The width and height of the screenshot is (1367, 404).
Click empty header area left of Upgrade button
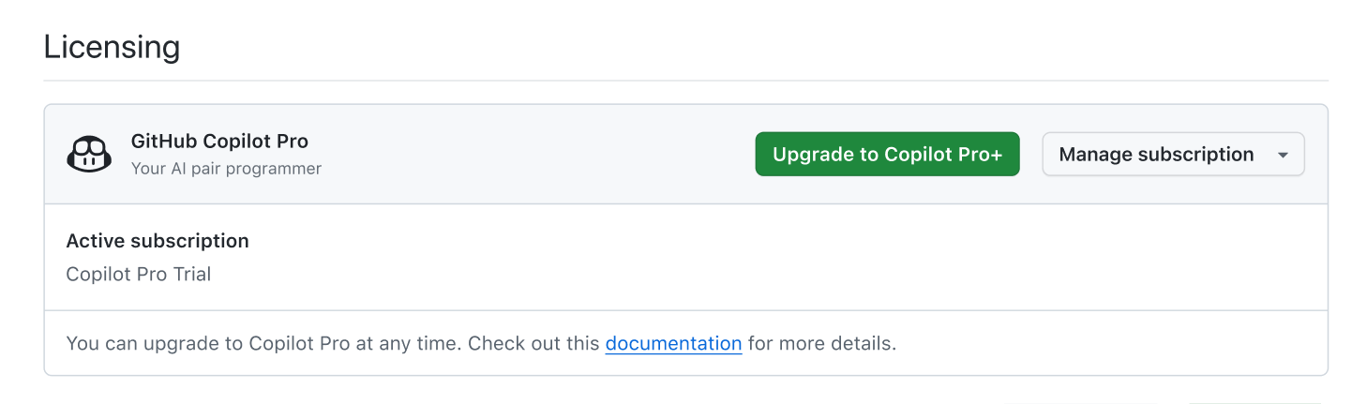pyautogui.click(x=534, y=155)
